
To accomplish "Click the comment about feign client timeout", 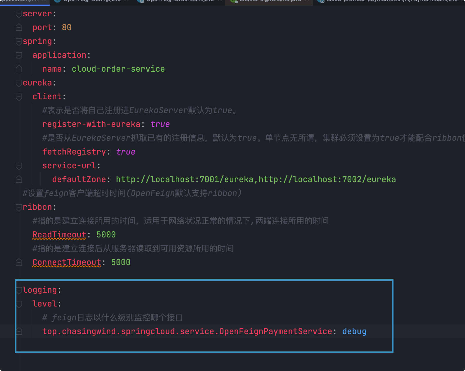I will tap(132, 193).
